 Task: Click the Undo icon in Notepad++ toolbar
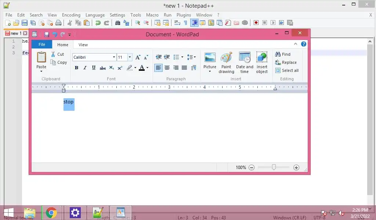pyautogui.click(x=98, y=23)
